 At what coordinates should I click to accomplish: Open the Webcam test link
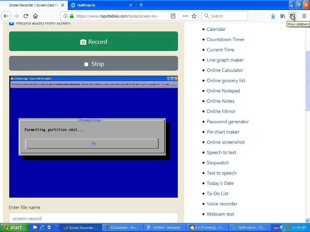point(220,214)
